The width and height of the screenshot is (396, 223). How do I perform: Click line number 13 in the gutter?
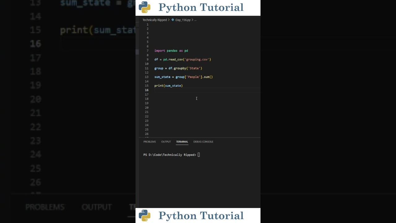147,77
